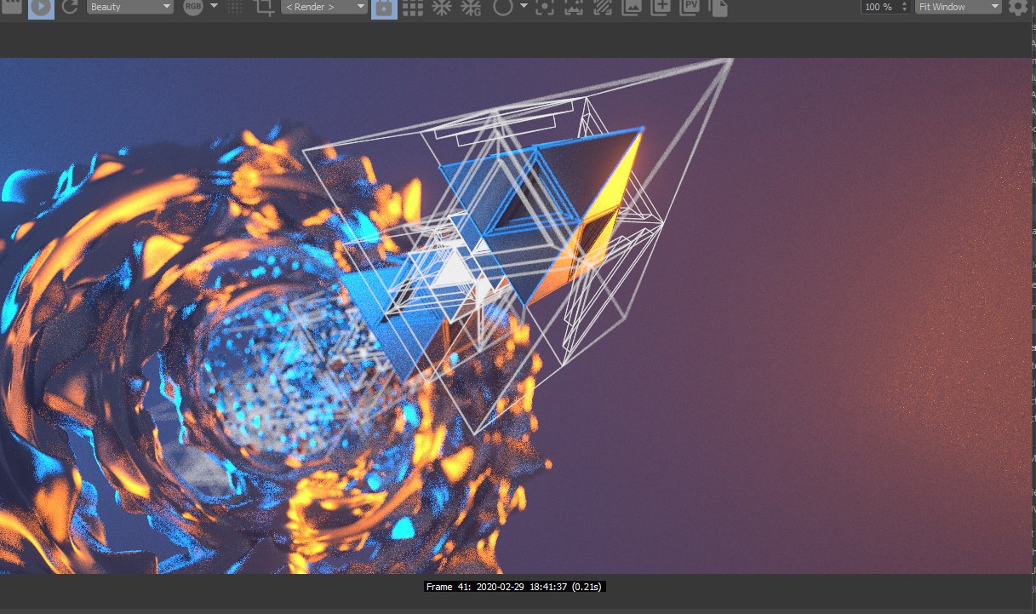Expand the arrow beside the circle icon
The image size is (1036, 614).
(524, 6)
